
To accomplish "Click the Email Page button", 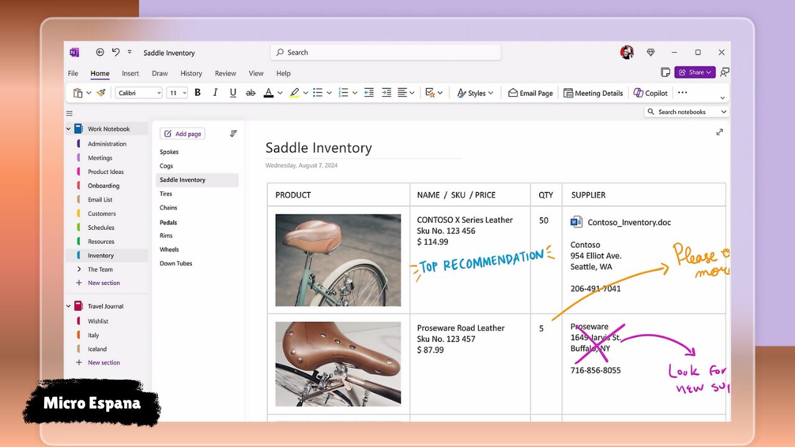I will tap(530, 93).
